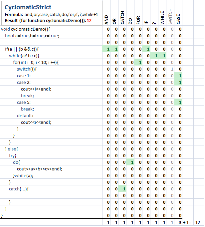Click the '+ 1=' cell in totals row
The height and width of the screenshot is (227, 205).
[x=188, y=223]
